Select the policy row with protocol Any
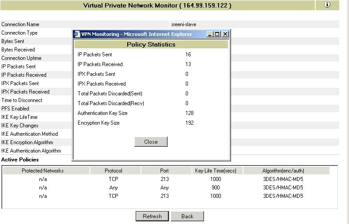The width and height of the screenshot is (349, 224). point(114,188)
